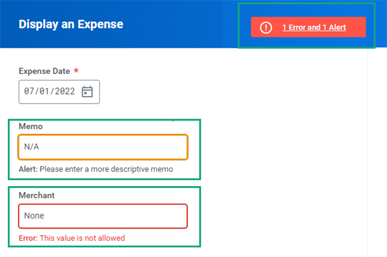The image size is (387, 257).
Task: Click the red banner right of the link text
Action: coord(356,27)
